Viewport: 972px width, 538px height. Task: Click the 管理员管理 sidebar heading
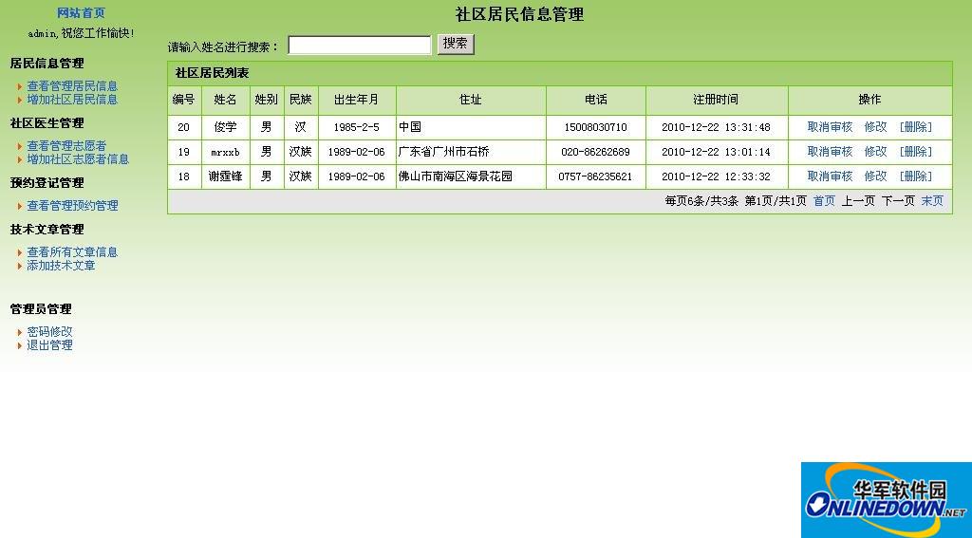(41, 309)
